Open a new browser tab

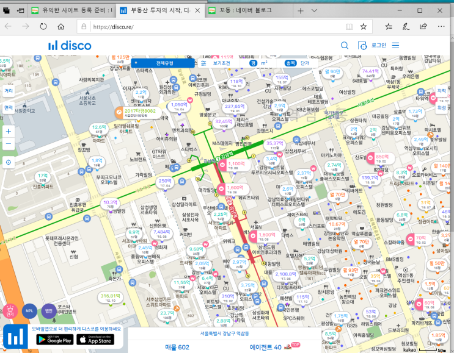tap(301, 11)
